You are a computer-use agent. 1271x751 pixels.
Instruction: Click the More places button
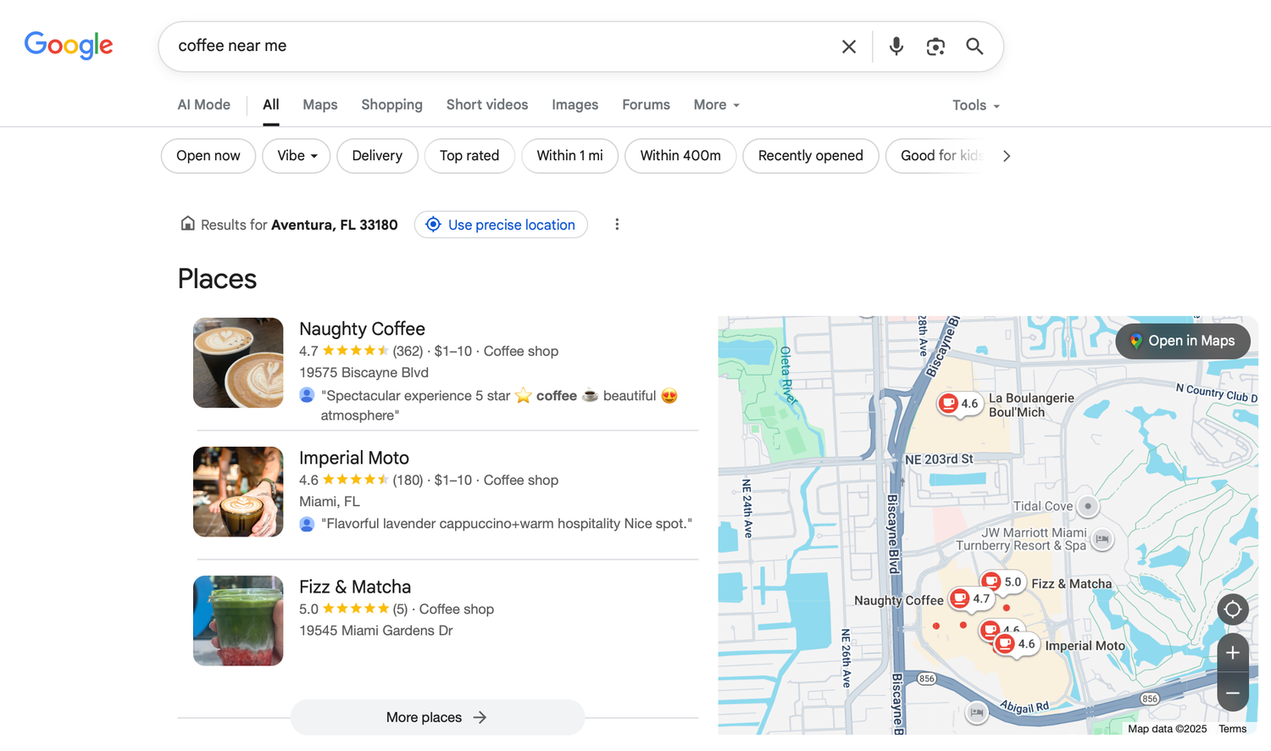pos(437,717)
